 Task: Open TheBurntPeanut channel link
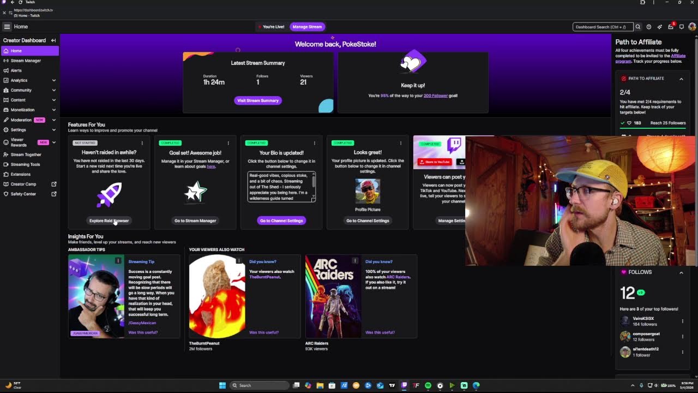pyautogui.click(x=264, y=277)
